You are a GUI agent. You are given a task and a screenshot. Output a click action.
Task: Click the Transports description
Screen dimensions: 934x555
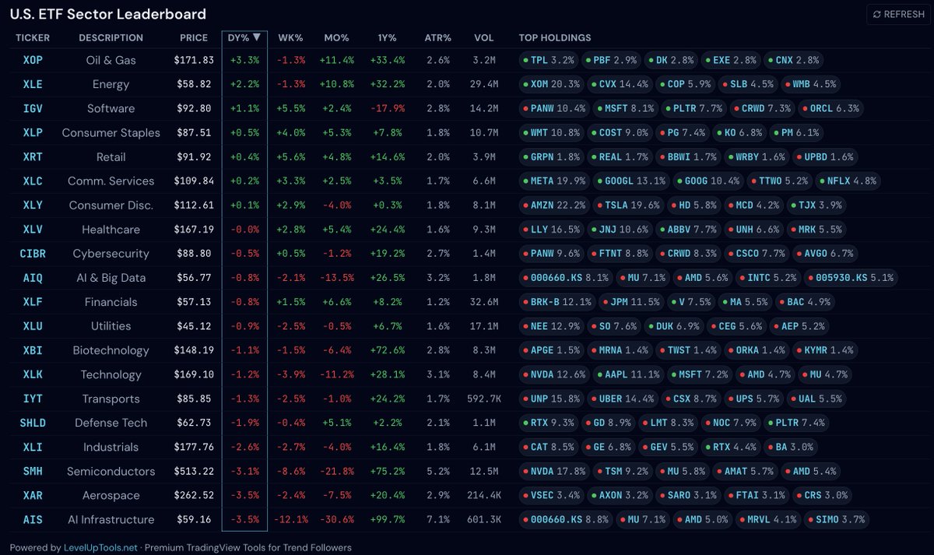pos(111,399)
